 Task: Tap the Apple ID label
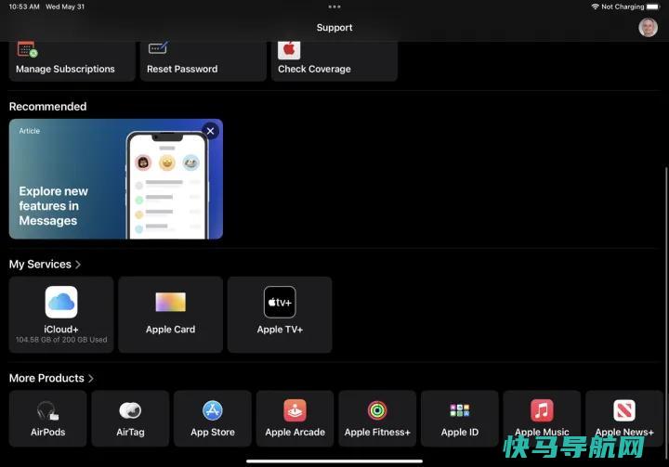click(460, 433)
